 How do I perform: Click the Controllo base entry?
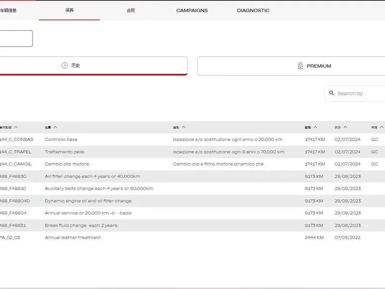(61, 139)
